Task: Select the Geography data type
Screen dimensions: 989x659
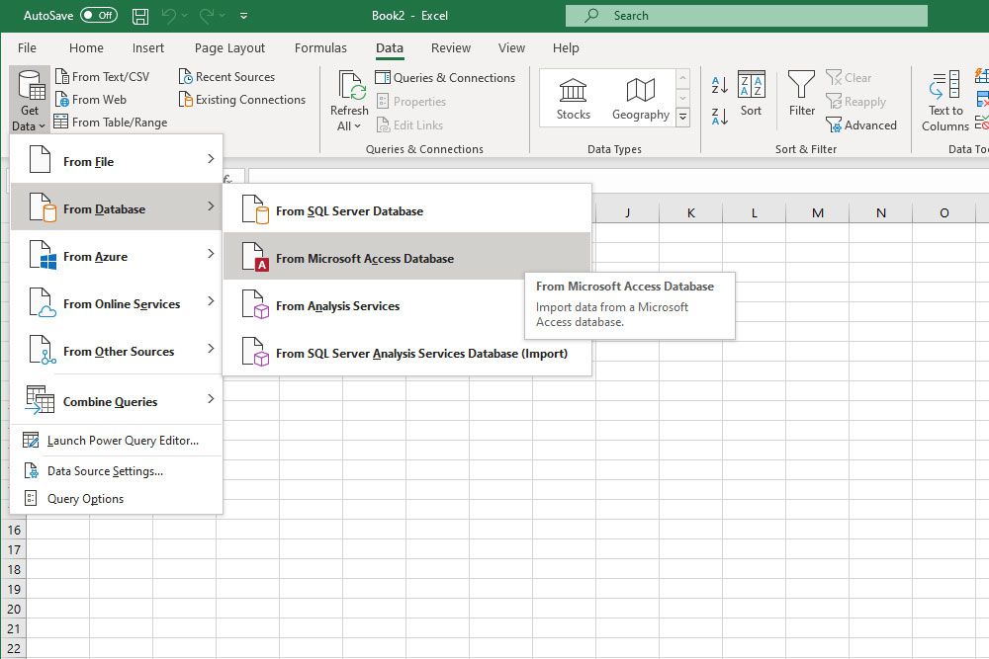Action: click(x=640, y=99)
